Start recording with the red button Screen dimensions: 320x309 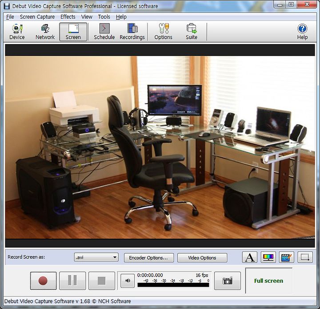point(43,281)
